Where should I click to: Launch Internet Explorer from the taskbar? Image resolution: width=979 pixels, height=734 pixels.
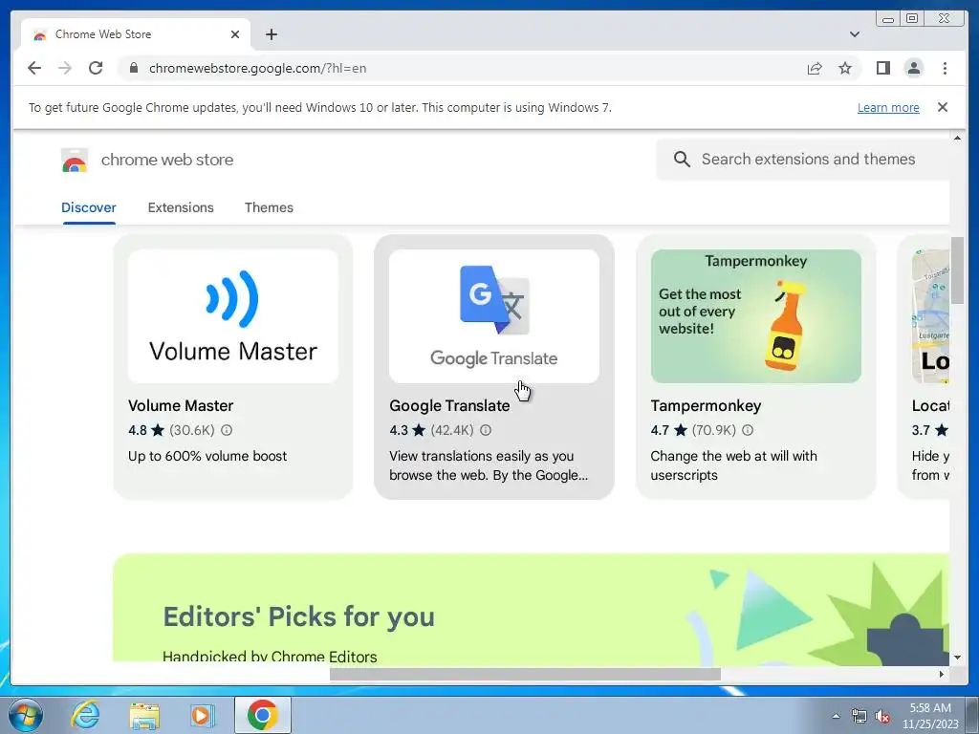coord(85,715)
